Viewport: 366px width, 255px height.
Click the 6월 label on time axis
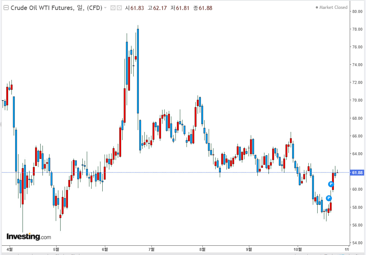tap(105, 249)
